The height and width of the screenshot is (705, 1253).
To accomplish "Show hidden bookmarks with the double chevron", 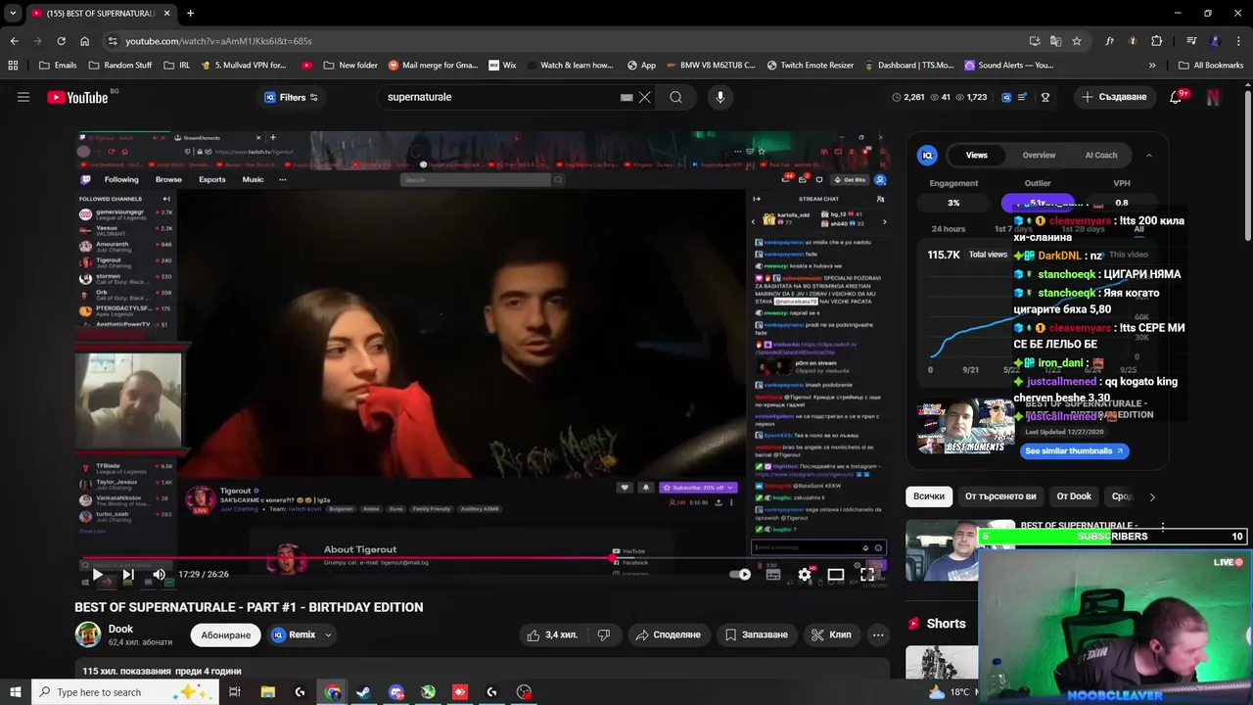I will tap(1152, 66).
